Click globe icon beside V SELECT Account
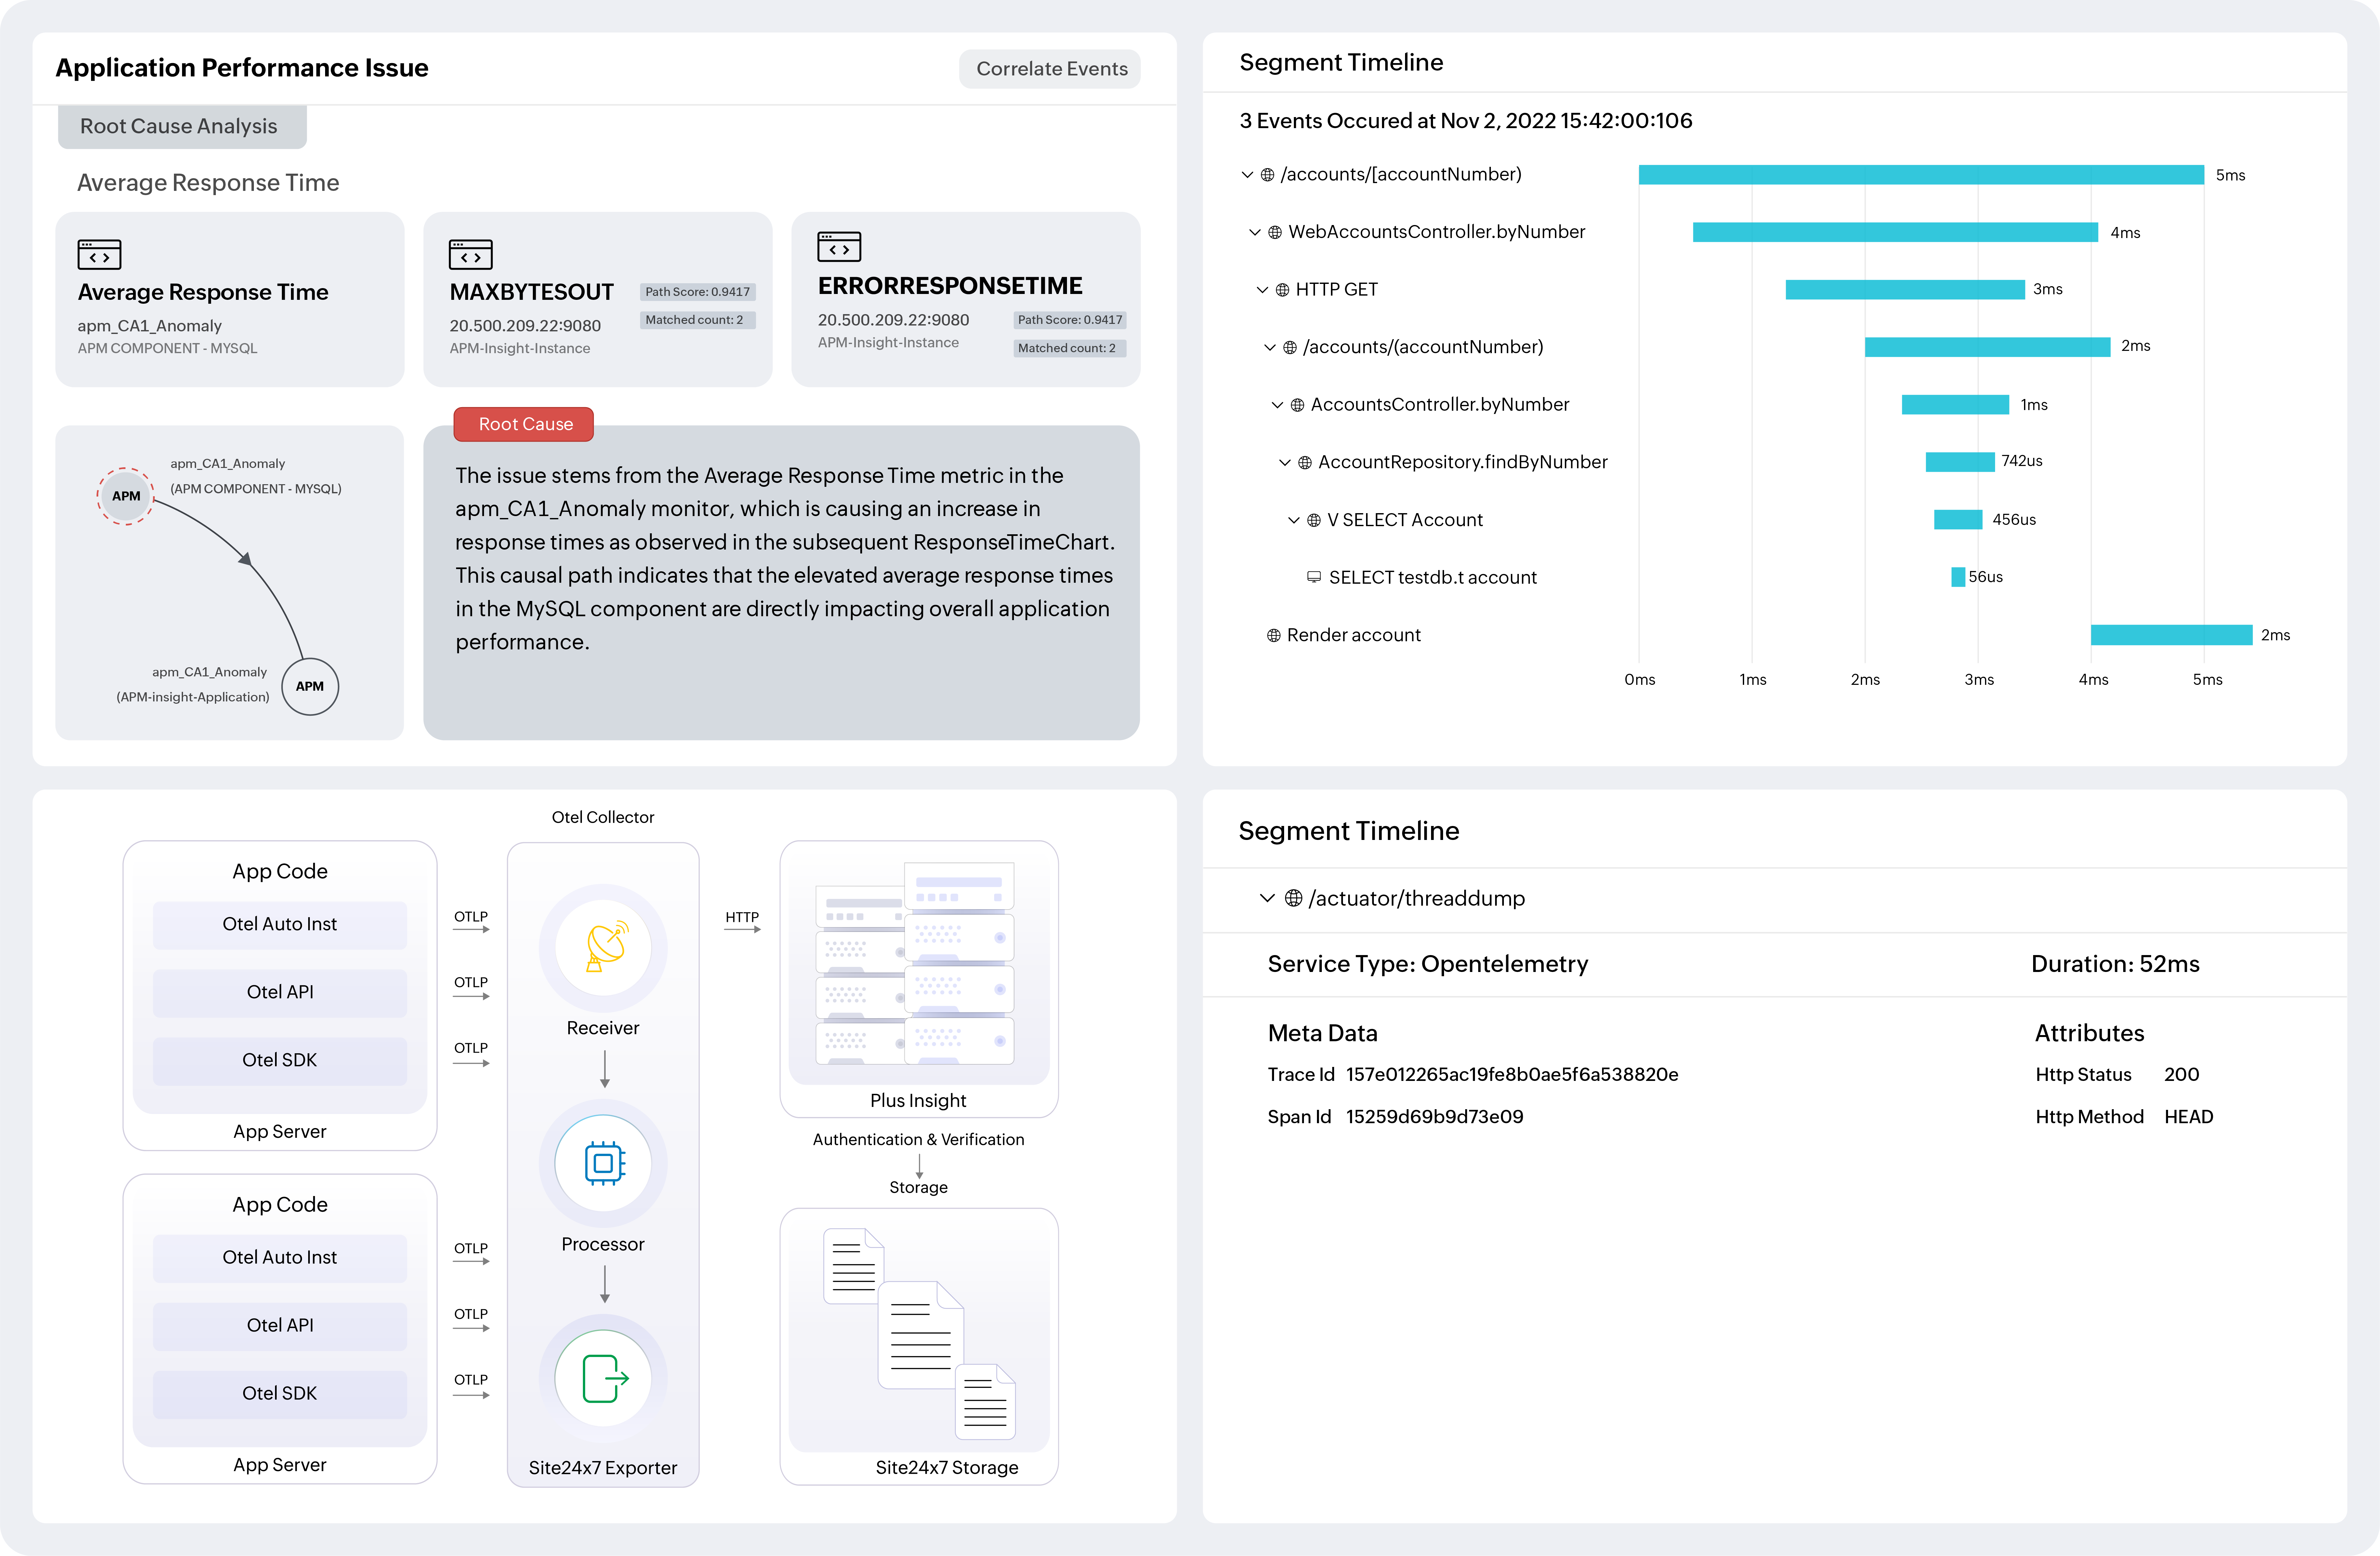2380x1556 pixels. (x=1314, y=520)
